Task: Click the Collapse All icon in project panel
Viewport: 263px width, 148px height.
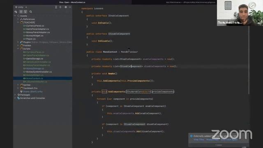Action: click(x=60, y=7)
